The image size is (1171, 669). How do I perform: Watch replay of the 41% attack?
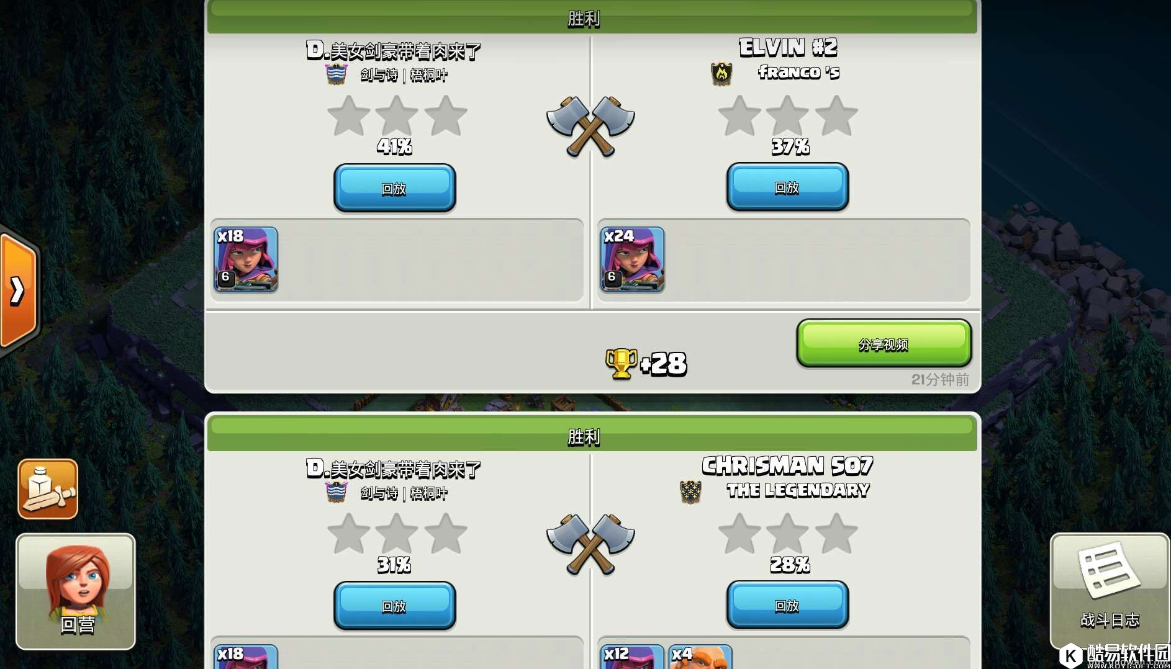pyautogui.click(x=395, y=188)
